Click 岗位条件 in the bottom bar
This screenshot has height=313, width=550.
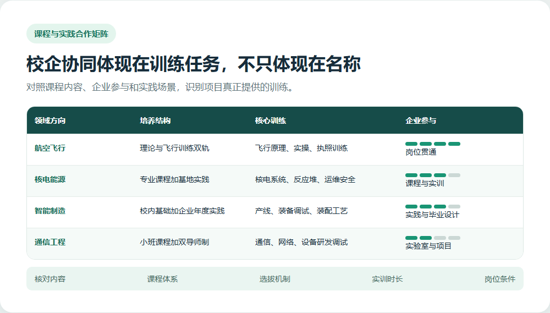[500, 279]
